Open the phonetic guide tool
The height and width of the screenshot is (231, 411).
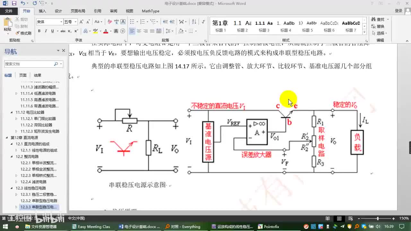tap(116, 22)
